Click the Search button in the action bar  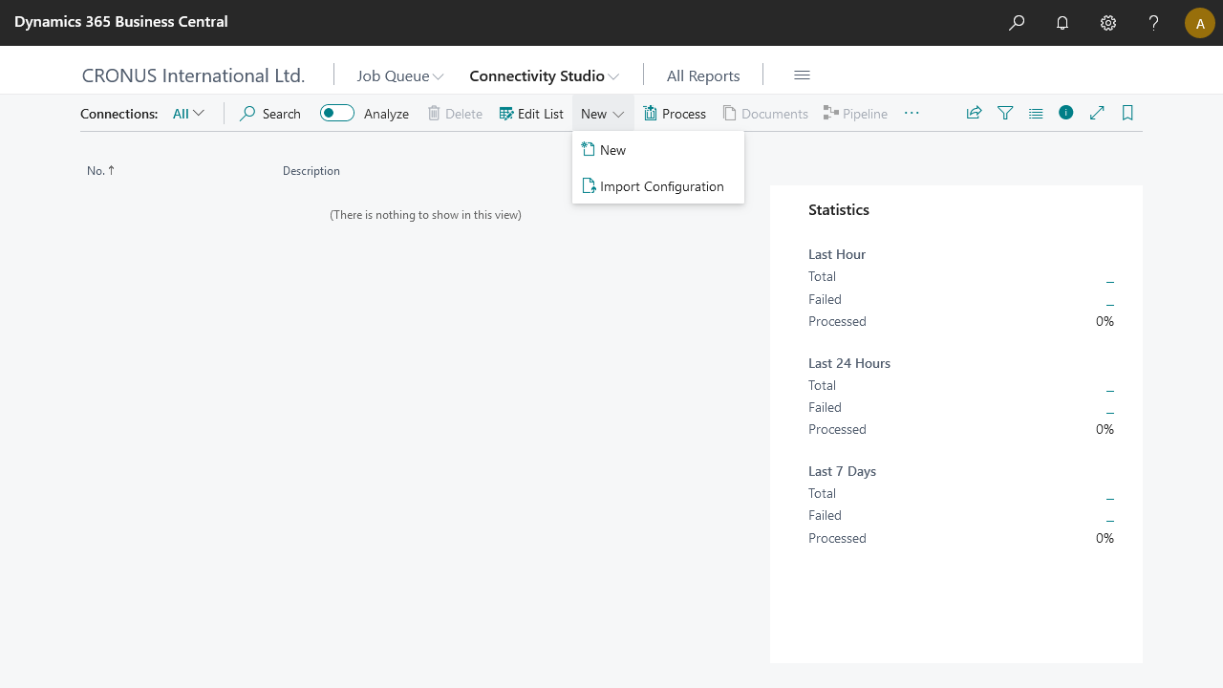coord(270,114)
